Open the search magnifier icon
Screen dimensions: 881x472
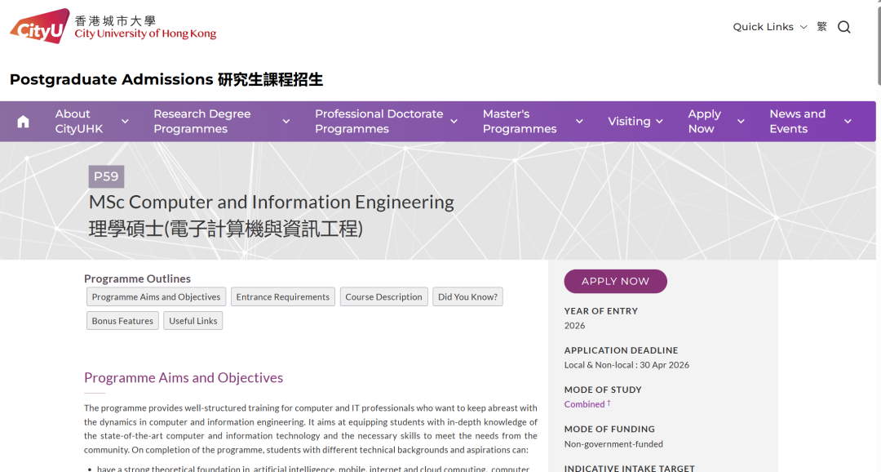tap(844, 27)
